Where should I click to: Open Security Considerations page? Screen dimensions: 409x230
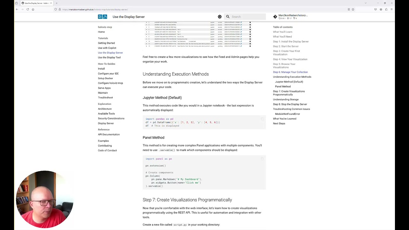click(111, 119)
